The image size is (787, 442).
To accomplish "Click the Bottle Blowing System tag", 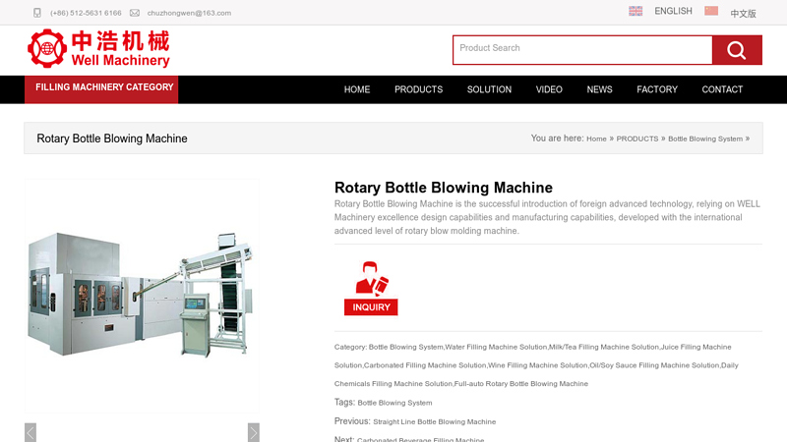I will click(x=394, y=403).
